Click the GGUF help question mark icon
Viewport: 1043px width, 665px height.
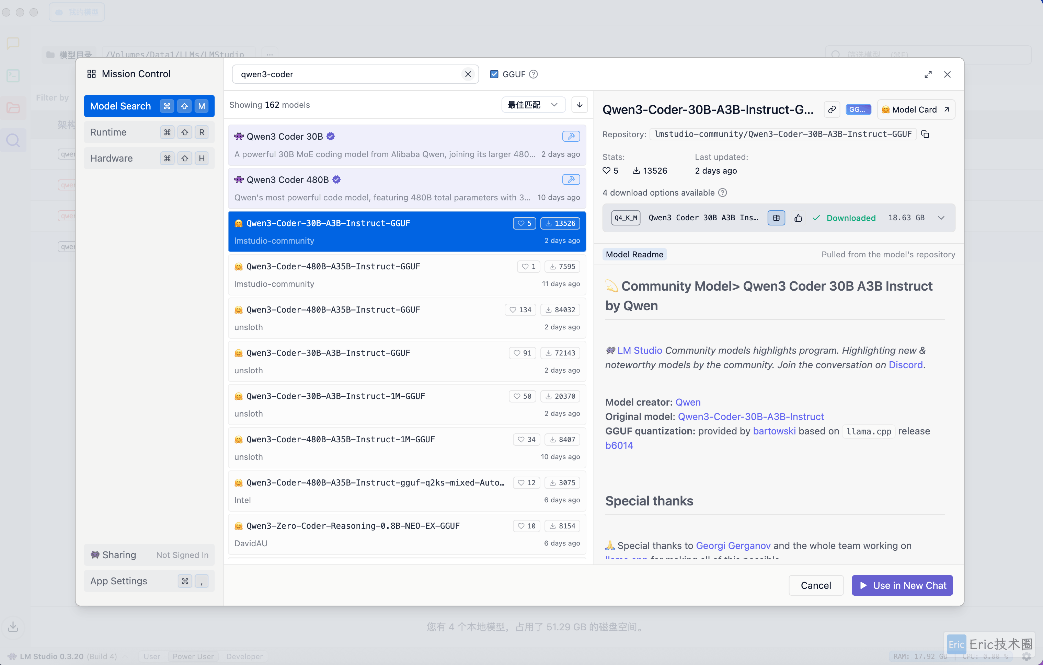533,74
